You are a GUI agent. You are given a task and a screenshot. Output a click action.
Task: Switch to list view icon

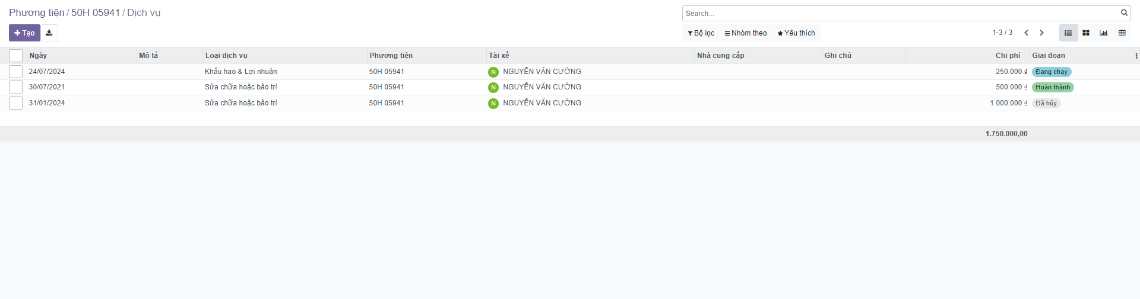tap(1068, 33)
